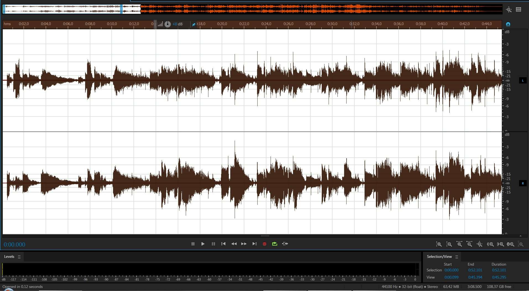Open the Selection/View panel menu
Screen dimensions: 529x291
457,257
